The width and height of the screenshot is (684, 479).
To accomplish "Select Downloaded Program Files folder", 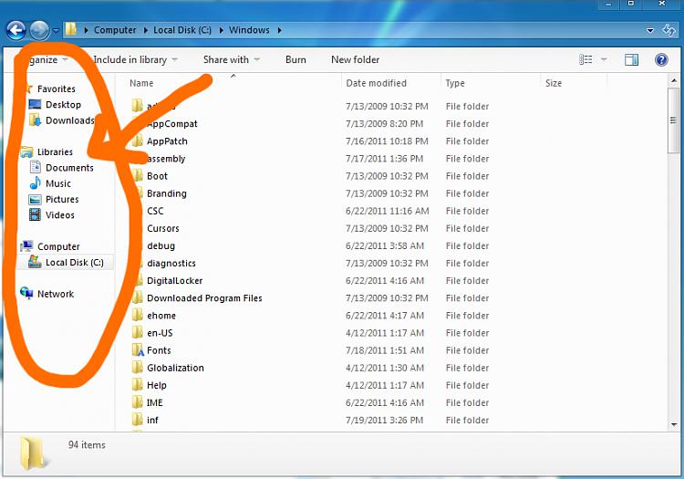I will (204, 298).
